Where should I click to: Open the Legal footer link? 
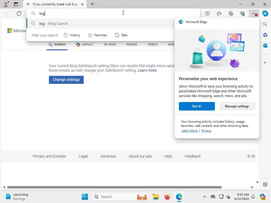83,156
